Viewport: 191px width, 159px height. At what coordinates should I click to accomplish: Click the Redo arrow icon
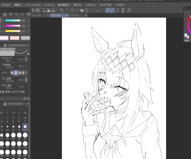tap(67, 10)
